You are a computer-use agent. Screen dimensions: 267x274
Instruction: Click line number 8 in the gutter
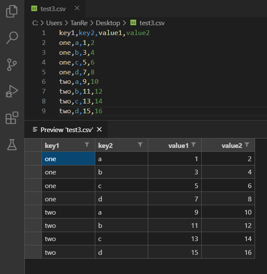point(44,101)
